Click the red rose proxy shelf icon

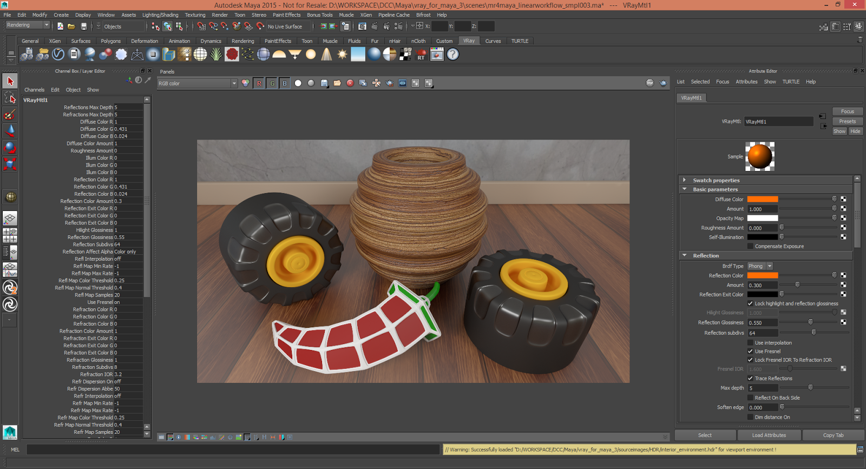(x=232, y=54)
